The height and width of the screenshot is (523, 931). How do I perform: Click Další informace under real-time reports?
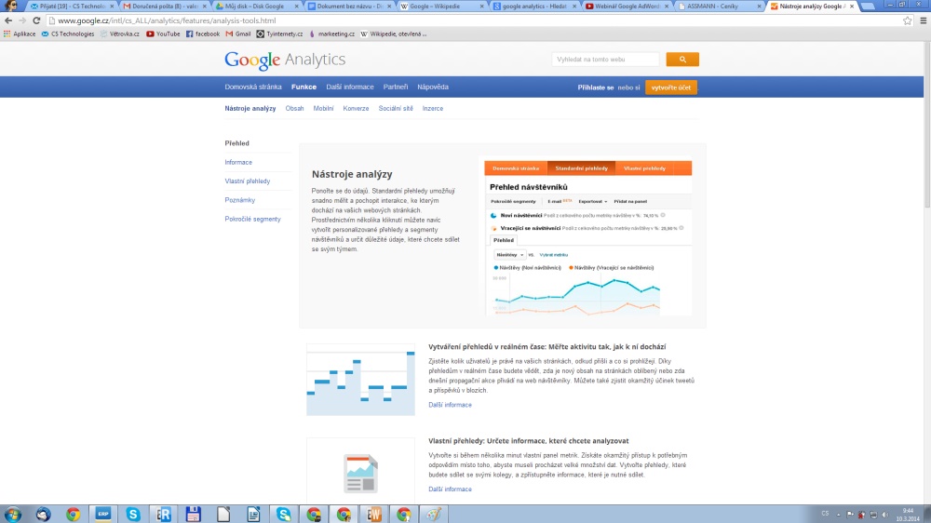450,405
